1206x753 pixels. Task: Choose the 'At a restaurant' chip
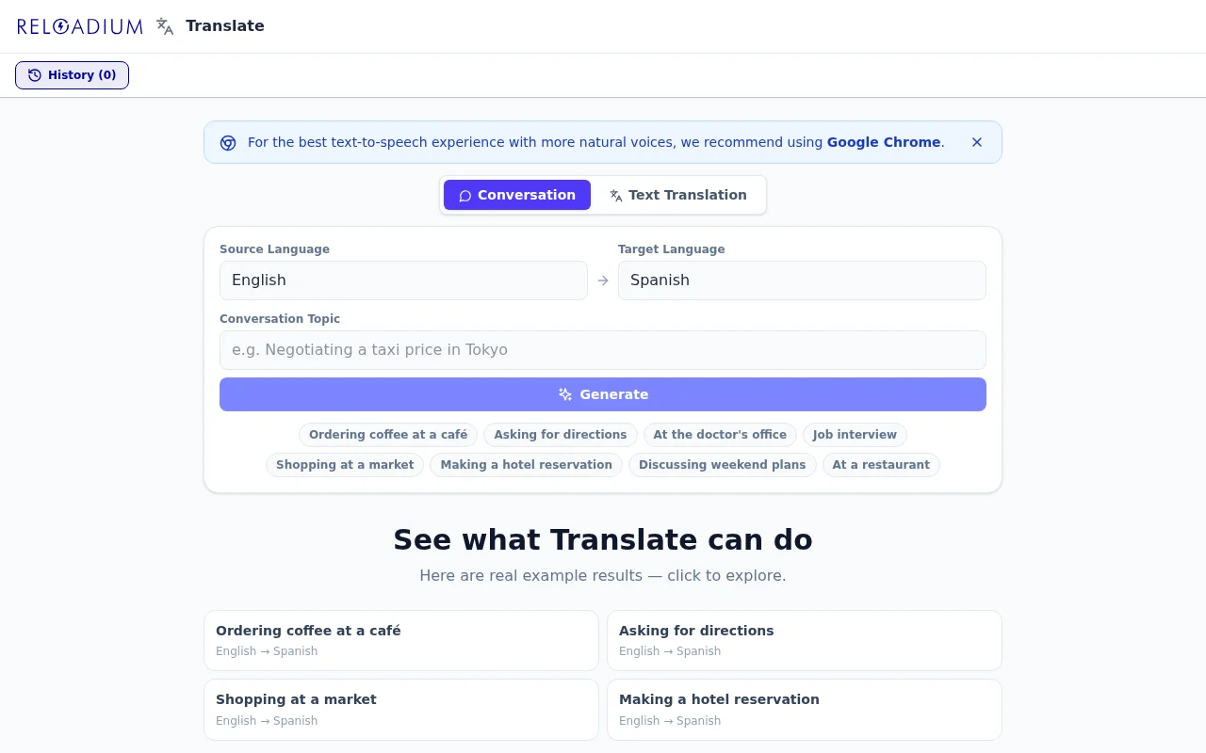[881, 465]
